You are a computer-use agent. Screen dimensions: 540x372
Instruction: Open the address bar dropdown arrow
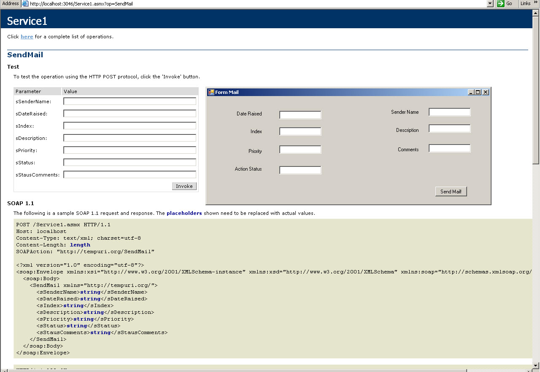coord(490,3)
